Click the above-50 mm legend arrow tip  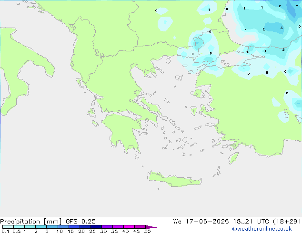(x=151, y=227)
